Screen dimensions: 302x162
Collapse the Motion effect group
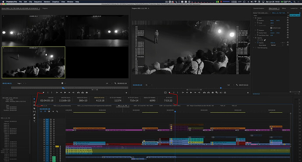pyautogui.click(x=254, y=18)
